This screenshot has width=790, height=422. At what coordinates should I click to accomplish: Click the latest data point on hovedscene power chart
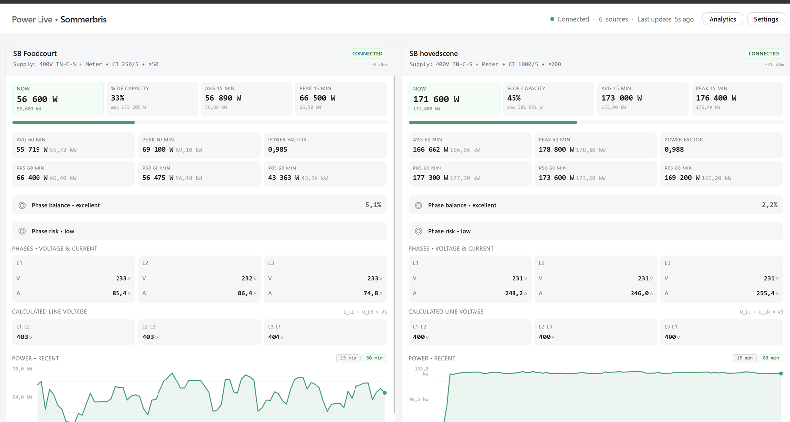click(x=781, y=374)
